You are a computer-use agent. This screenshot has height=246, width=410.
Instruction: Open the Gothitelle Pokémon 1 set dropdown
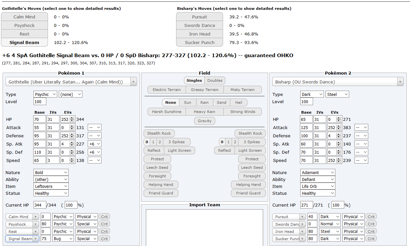pyautogui.click(x=71, y=82)
